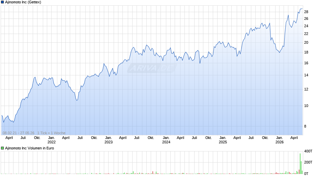317x177 pixels.
Task: Click the price axis label 14
Action: click(x=306, y=75)
